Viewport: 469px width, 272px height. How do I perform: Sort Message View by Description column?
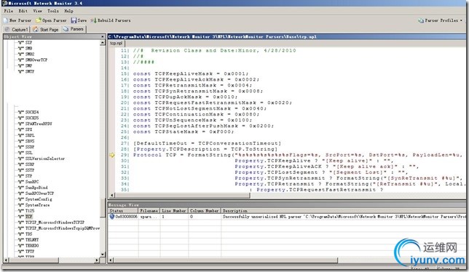tap(344, 211)
